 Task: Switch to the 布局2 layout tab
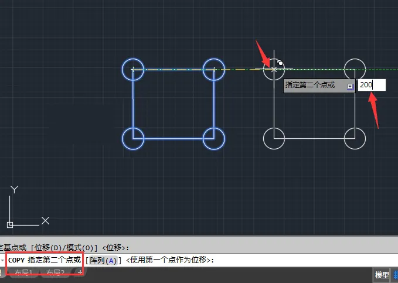pos(55,273)
